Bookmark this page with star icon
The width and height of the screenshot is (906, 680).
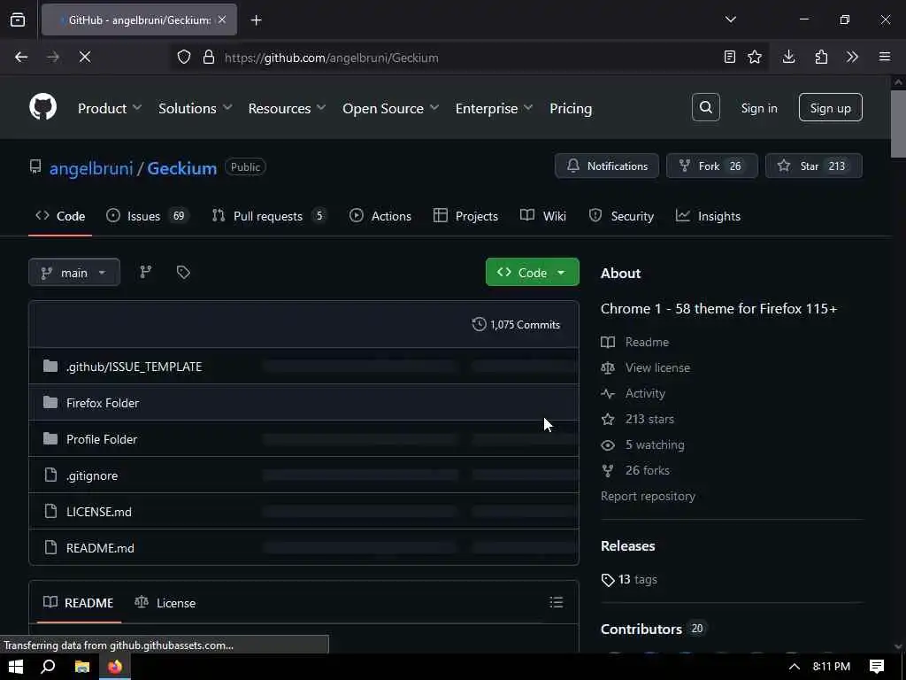coord(755,57)
